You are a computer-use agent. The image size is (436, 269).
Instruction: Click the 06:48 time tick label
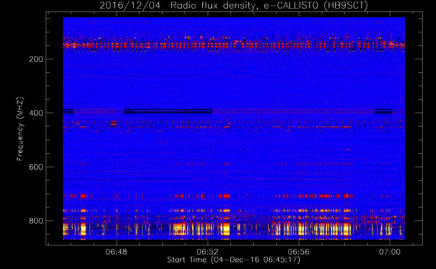click(116, 252)
